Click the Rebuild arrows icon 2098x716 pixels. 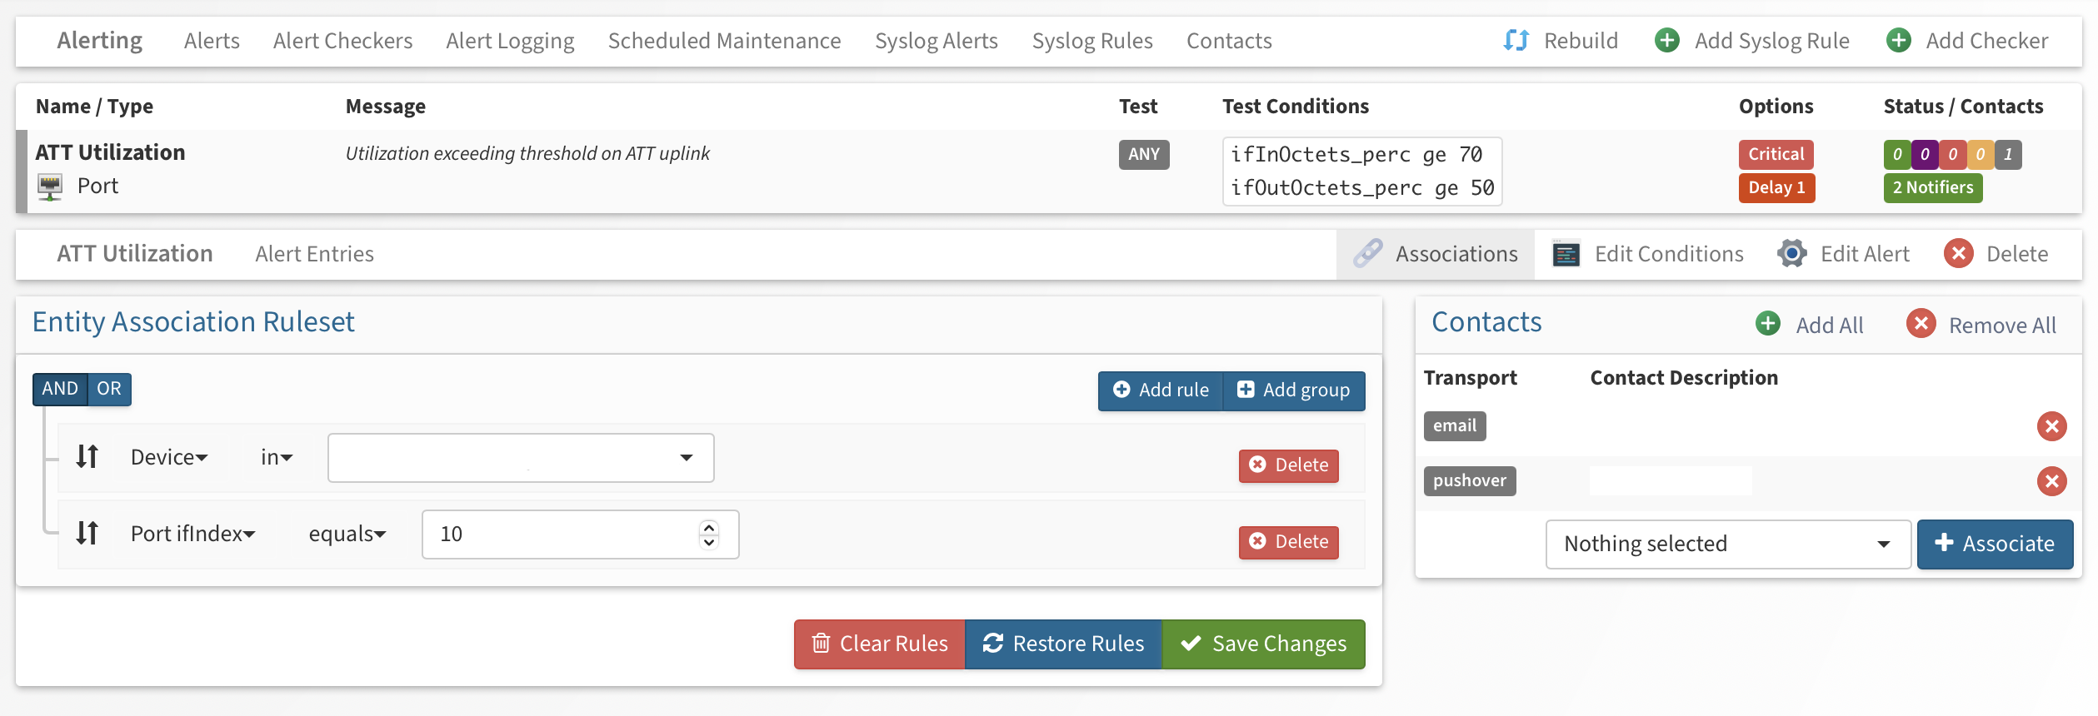click(x=1516, y=40)
